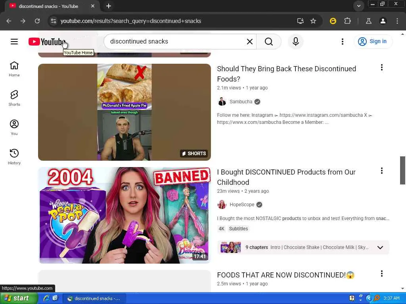Open the yellow extension icon

(x=333, y=21)
